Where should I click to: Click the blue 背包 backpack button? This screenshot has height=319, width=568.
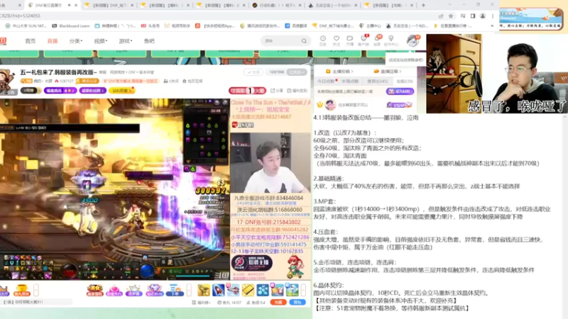click(x=297, y=303)
